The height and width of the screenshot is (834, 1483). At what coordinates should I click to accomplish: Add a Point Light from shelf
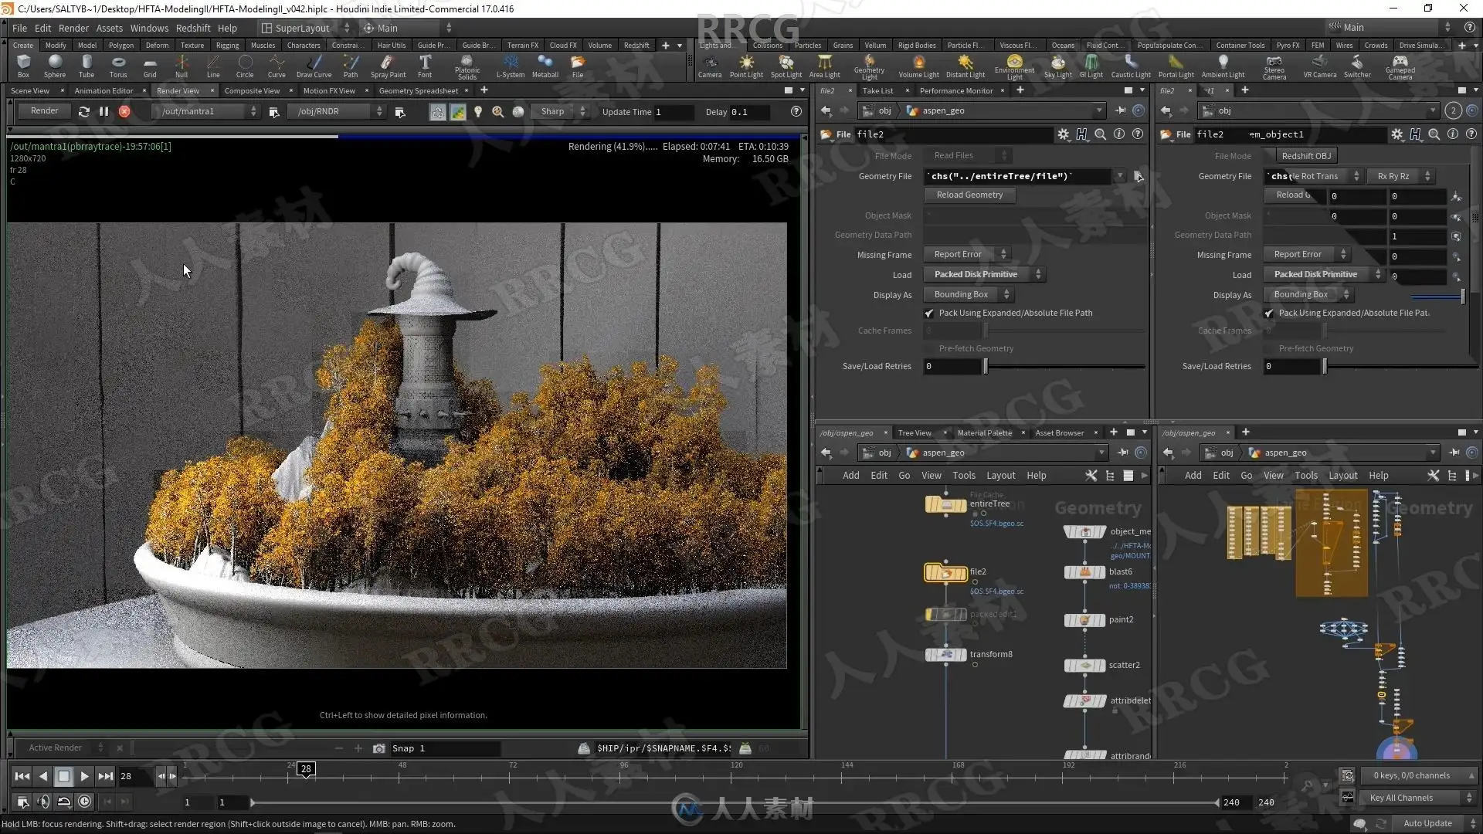click(746, 66)
